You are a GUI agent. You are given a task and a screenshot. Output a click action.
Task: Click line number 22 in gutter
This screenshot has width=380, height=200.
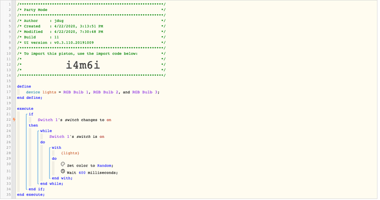pos(8,120)
